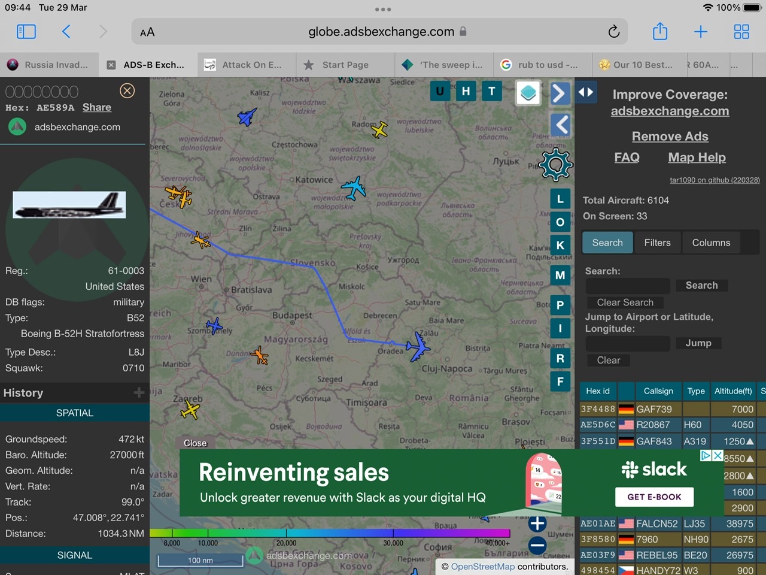This screenshot has height=575, width=766.
Task: Click the Clear Search button
Action: (625, 302)
